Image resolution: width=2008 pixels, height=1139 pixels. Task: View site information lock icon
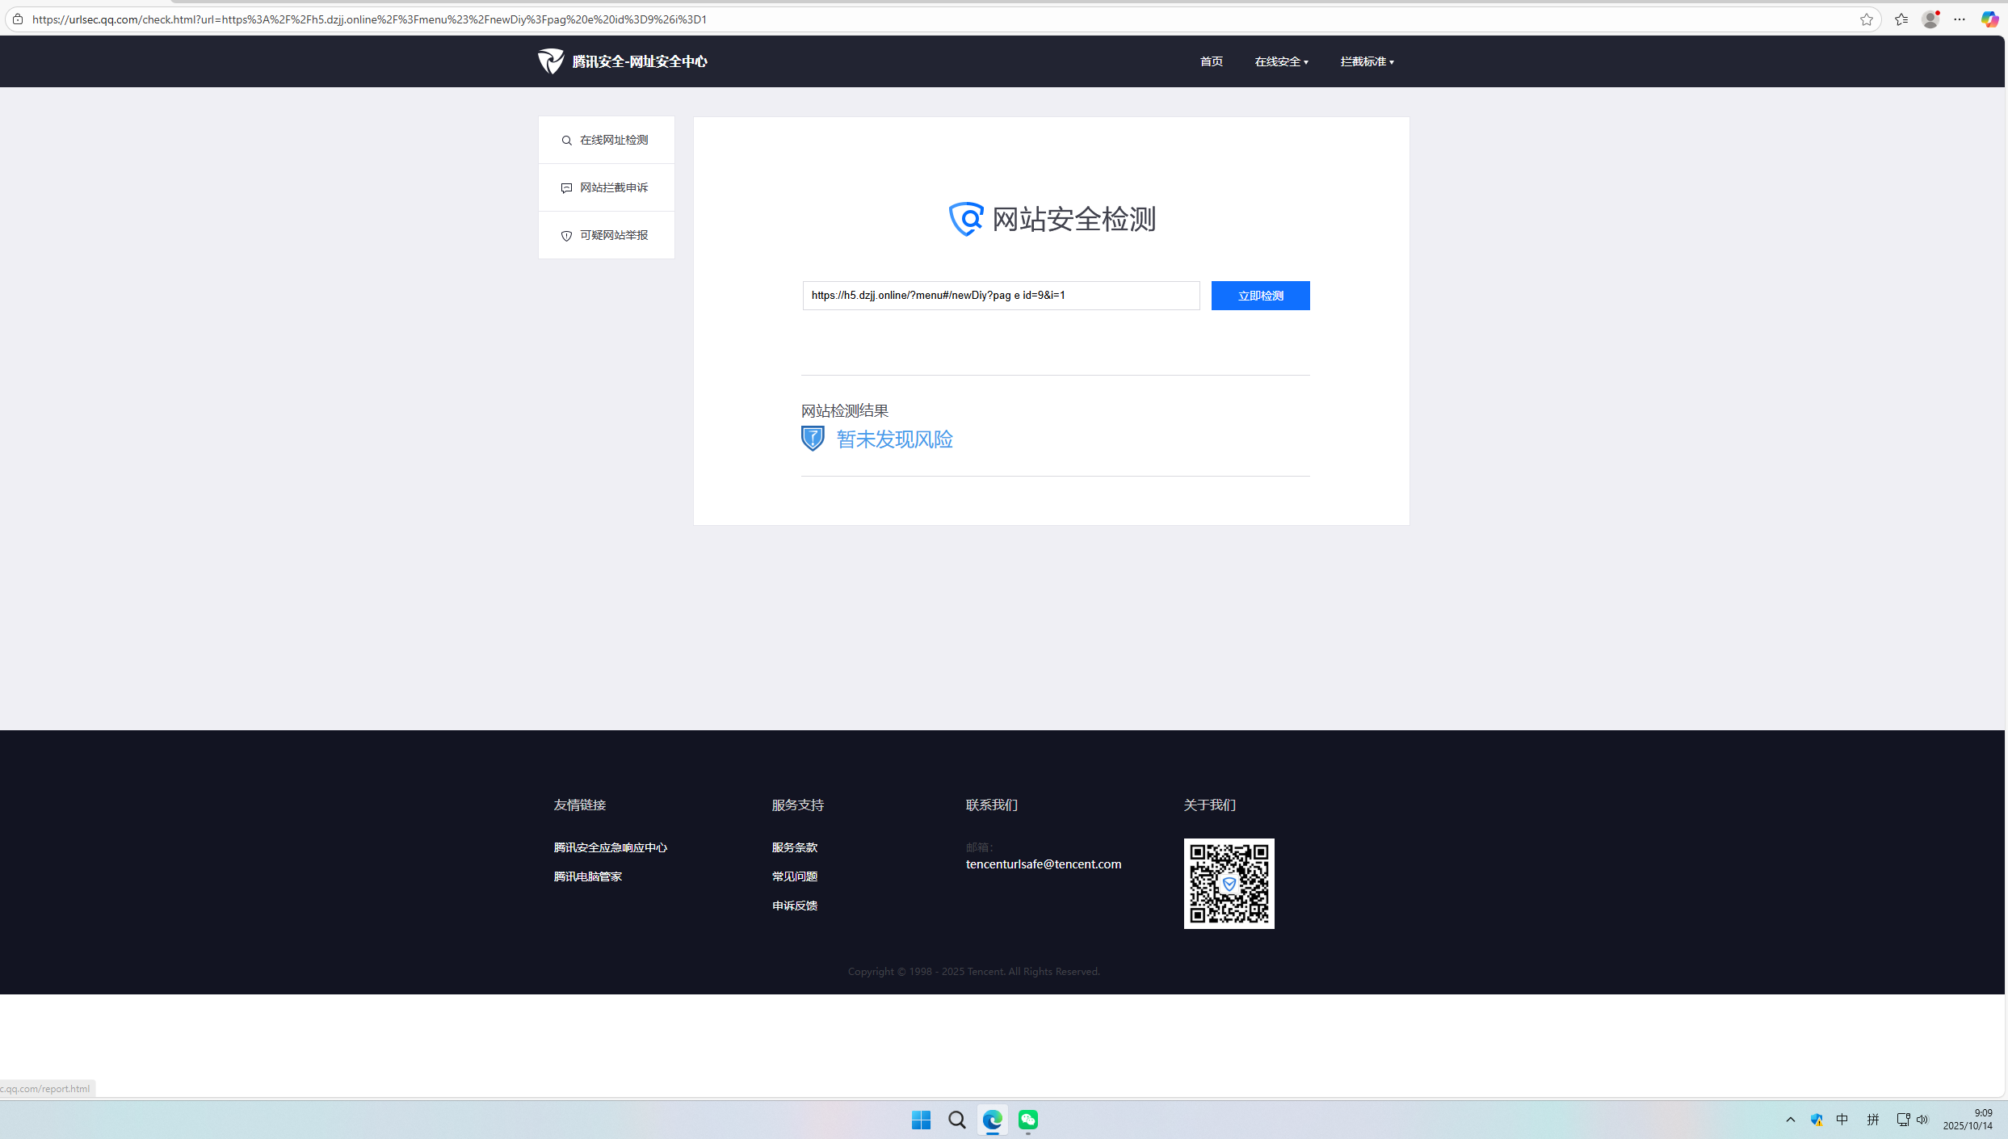pos(18,19)
